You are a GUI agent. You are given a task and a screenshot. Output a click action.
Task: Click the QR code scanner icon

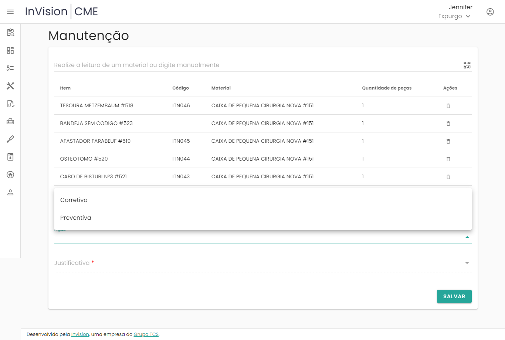[467, 65]
